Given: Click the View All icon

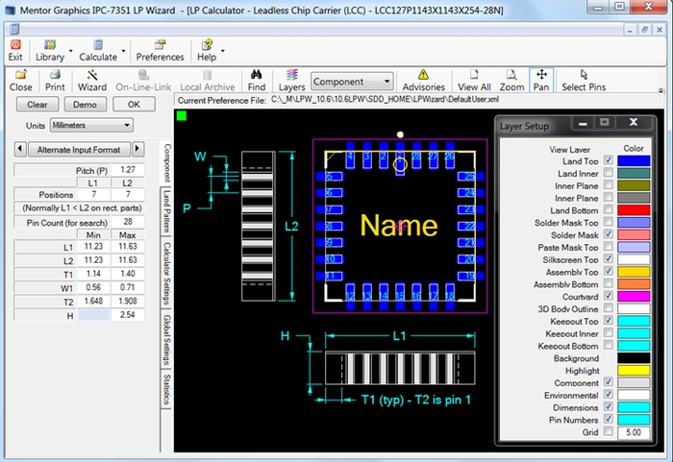Looking at the screenshot, I should (x=474, y=75).
